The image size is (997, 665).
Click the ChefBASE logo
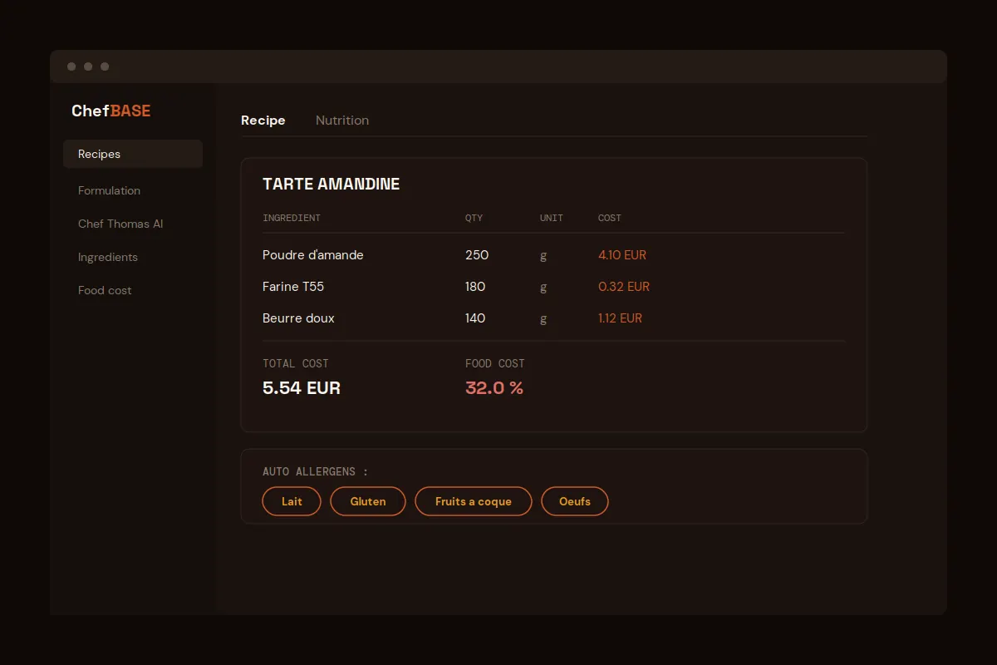(111, 111)
